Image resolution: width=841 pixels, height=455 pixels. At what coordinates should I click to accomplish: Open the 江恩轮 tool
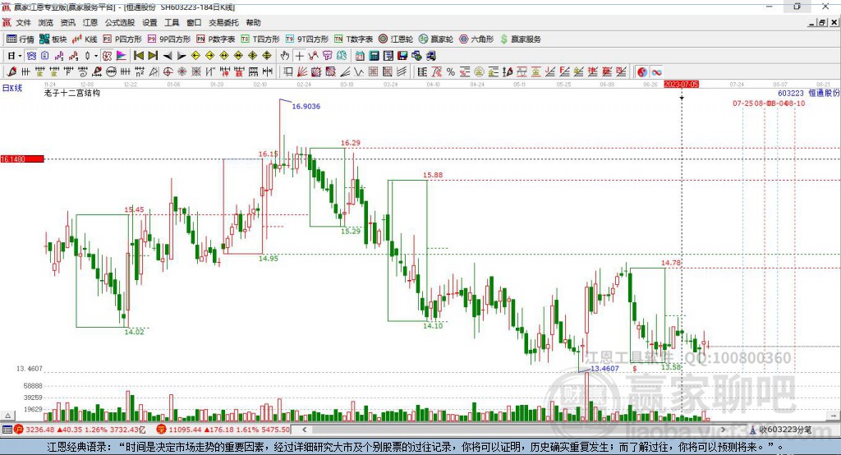point(396,39)
